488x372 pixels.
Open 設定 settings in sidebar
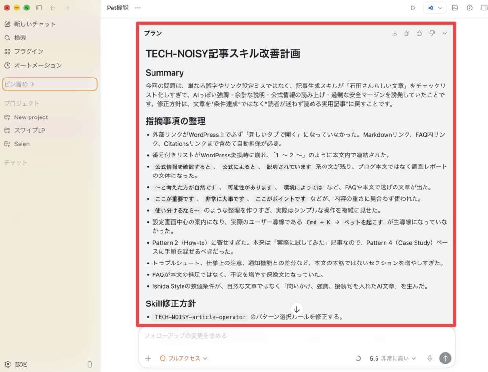(x=16, y=364)
